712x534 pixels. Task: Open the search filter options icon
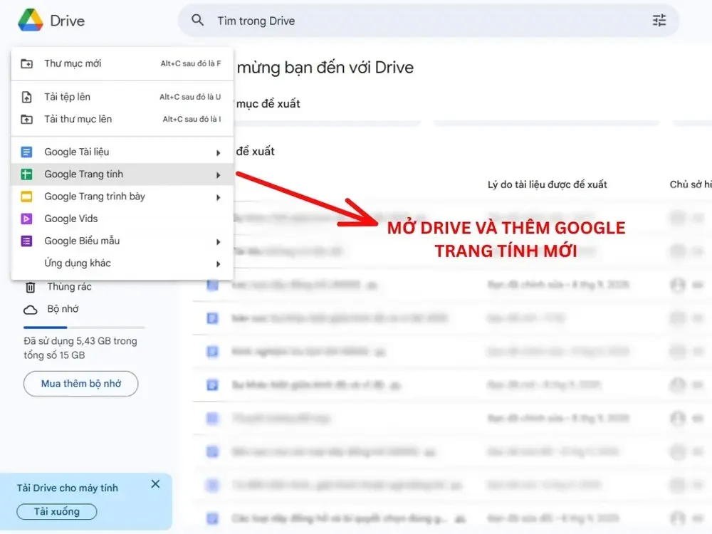(659, 21)
